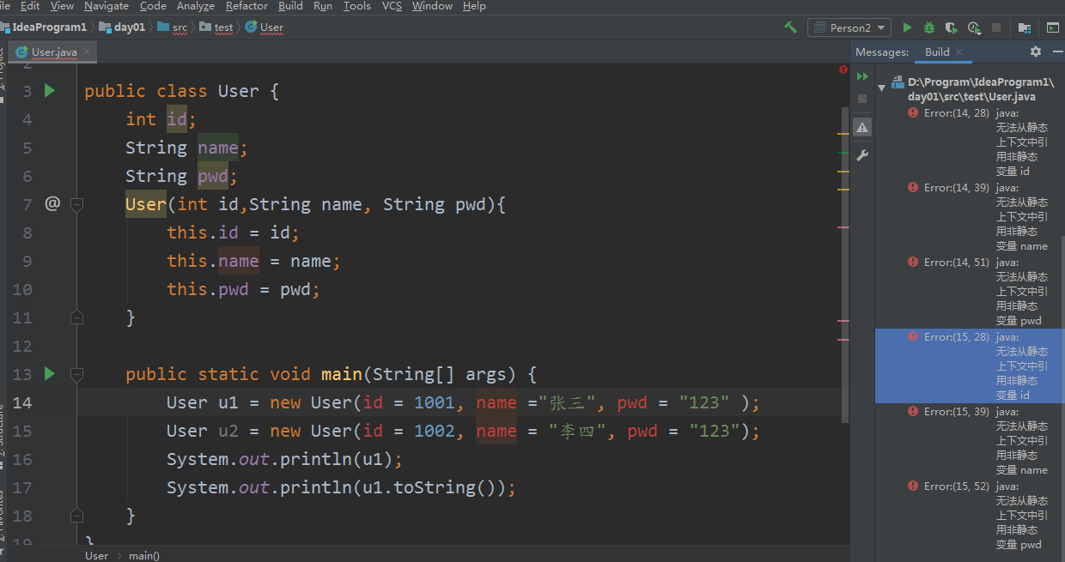Open the View menu

click(x=62, y=6)
